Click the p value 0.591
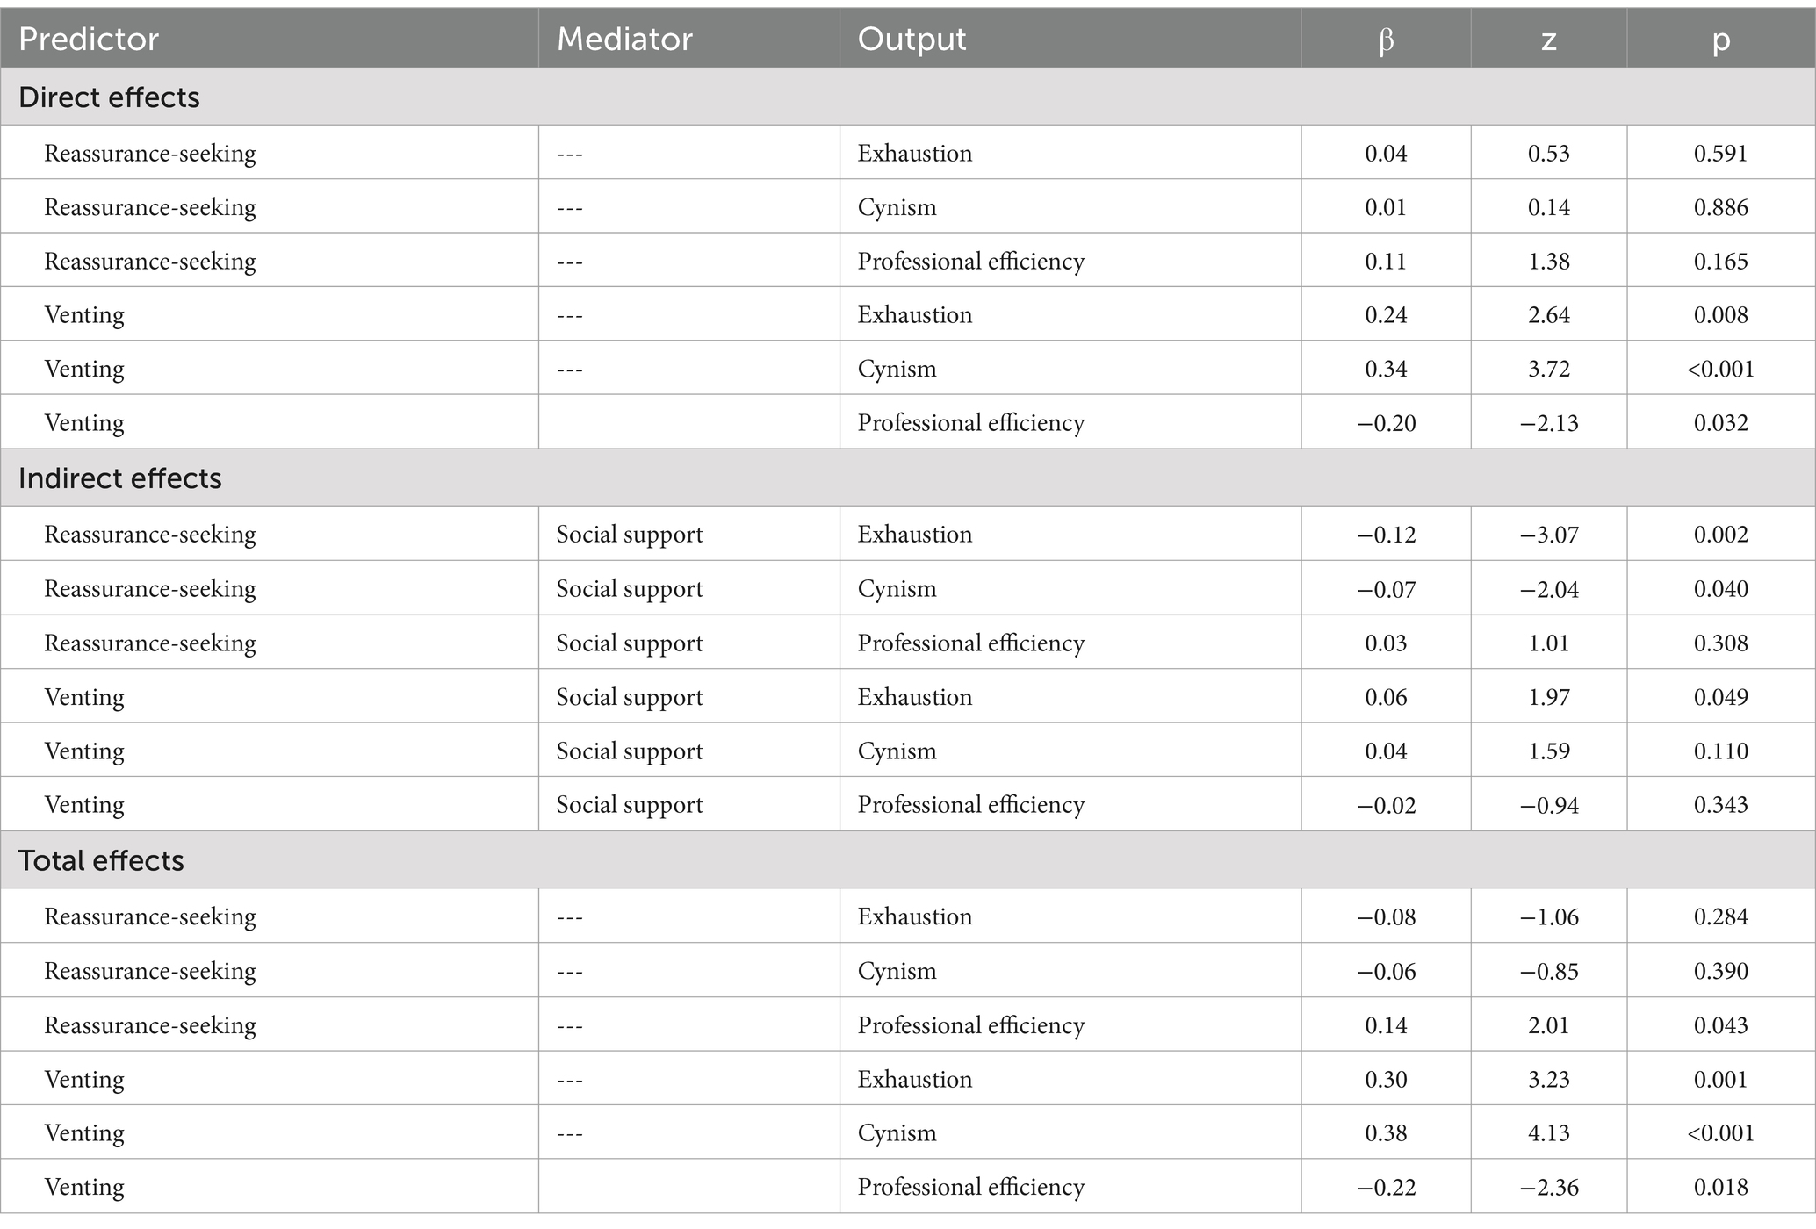The image size is (1816, 1229). pyautogui.click(x=1721, y=153)
